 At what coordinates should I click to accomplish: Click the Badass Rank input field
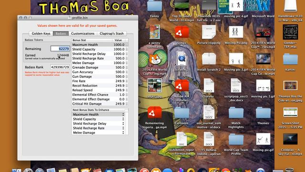[60, 67]
